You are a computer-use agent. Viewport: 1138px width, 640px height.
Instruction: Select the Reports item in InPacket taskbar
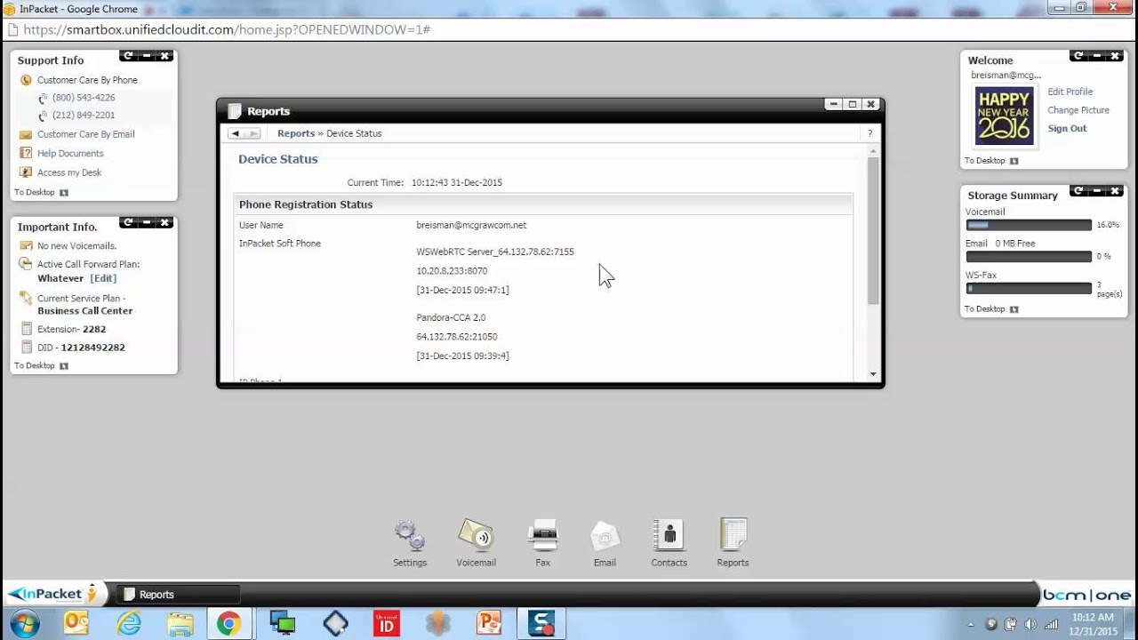click(x=178, y=595)
